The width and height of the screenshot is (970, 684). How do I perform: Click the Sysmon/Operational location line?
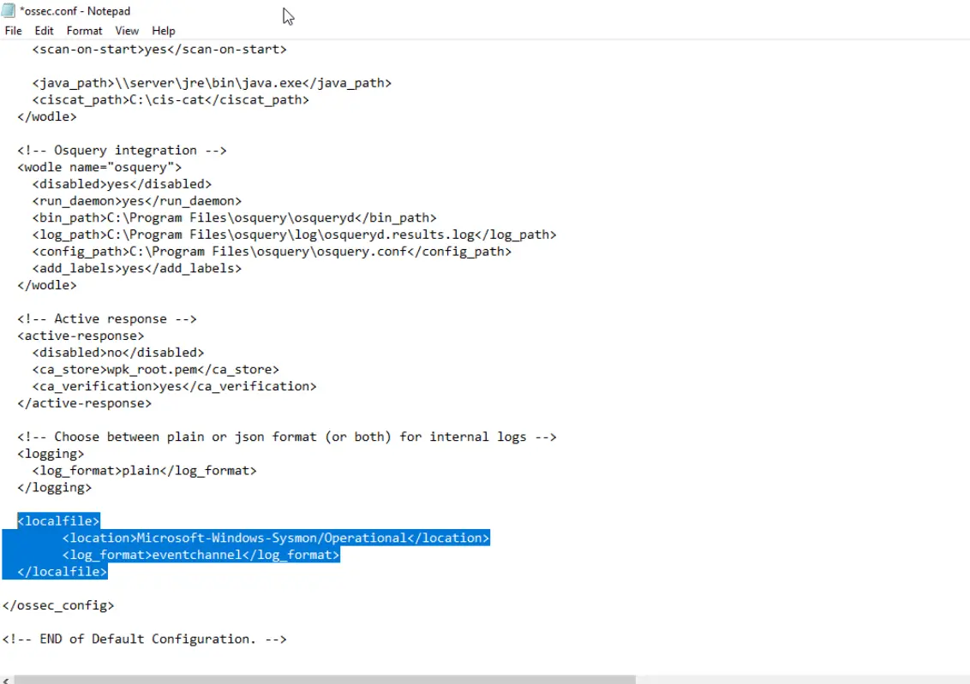(276, 538)
